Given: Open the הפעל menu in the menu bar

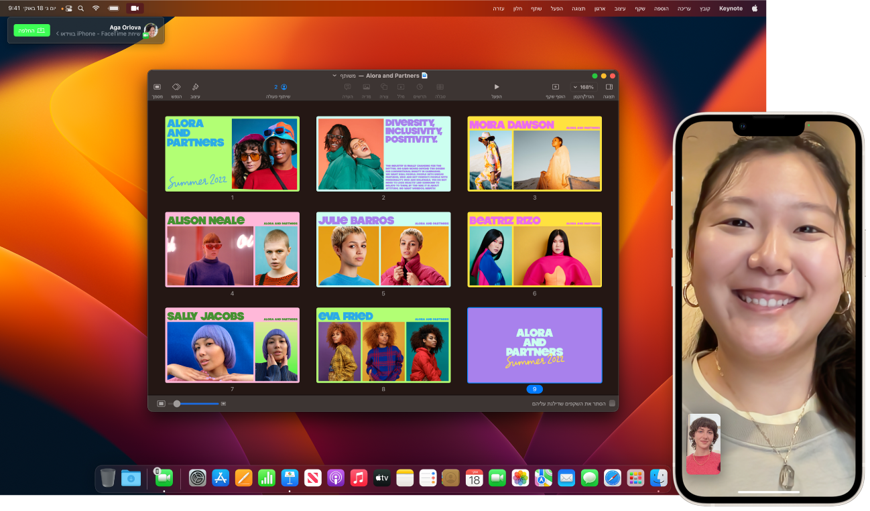Looking at the screenshot, I should point(557,8).
